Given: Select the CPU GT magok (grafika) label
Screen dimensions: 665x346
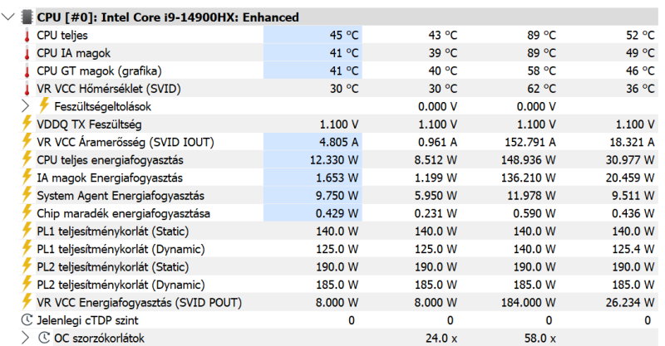Looking at the screenshot, I should 99,71.
